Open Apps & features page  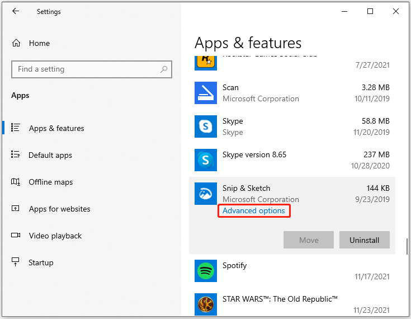pyautogui.click(x=56, y=128)
